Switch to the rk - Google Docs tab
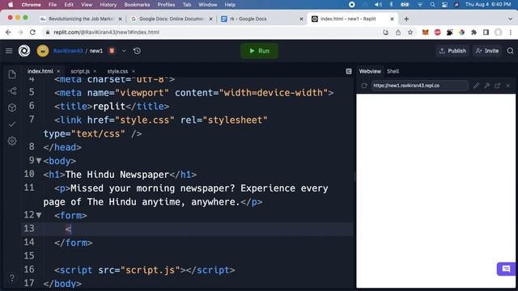 [x=262, y=19]
